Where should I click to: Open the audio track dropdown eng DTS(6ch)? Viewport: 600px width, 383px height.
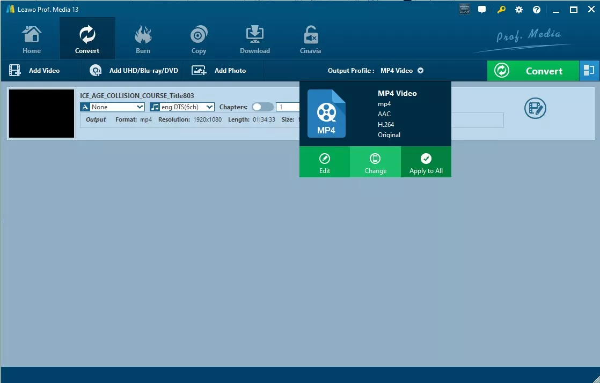[x=181, y=107]
